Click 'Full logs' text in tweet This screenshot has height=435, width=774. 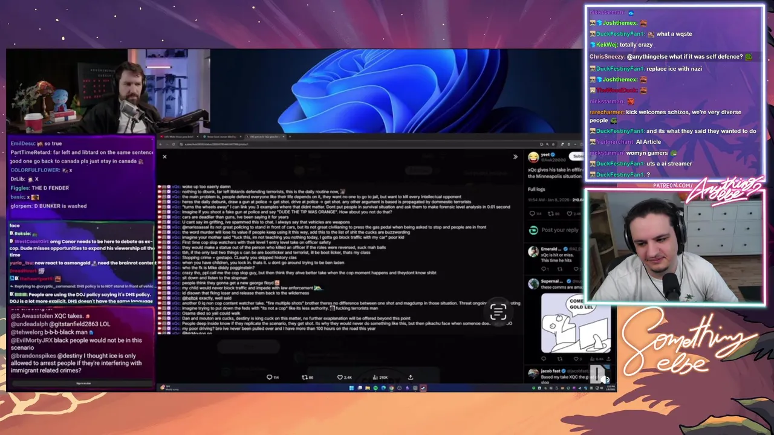(536, 189)
